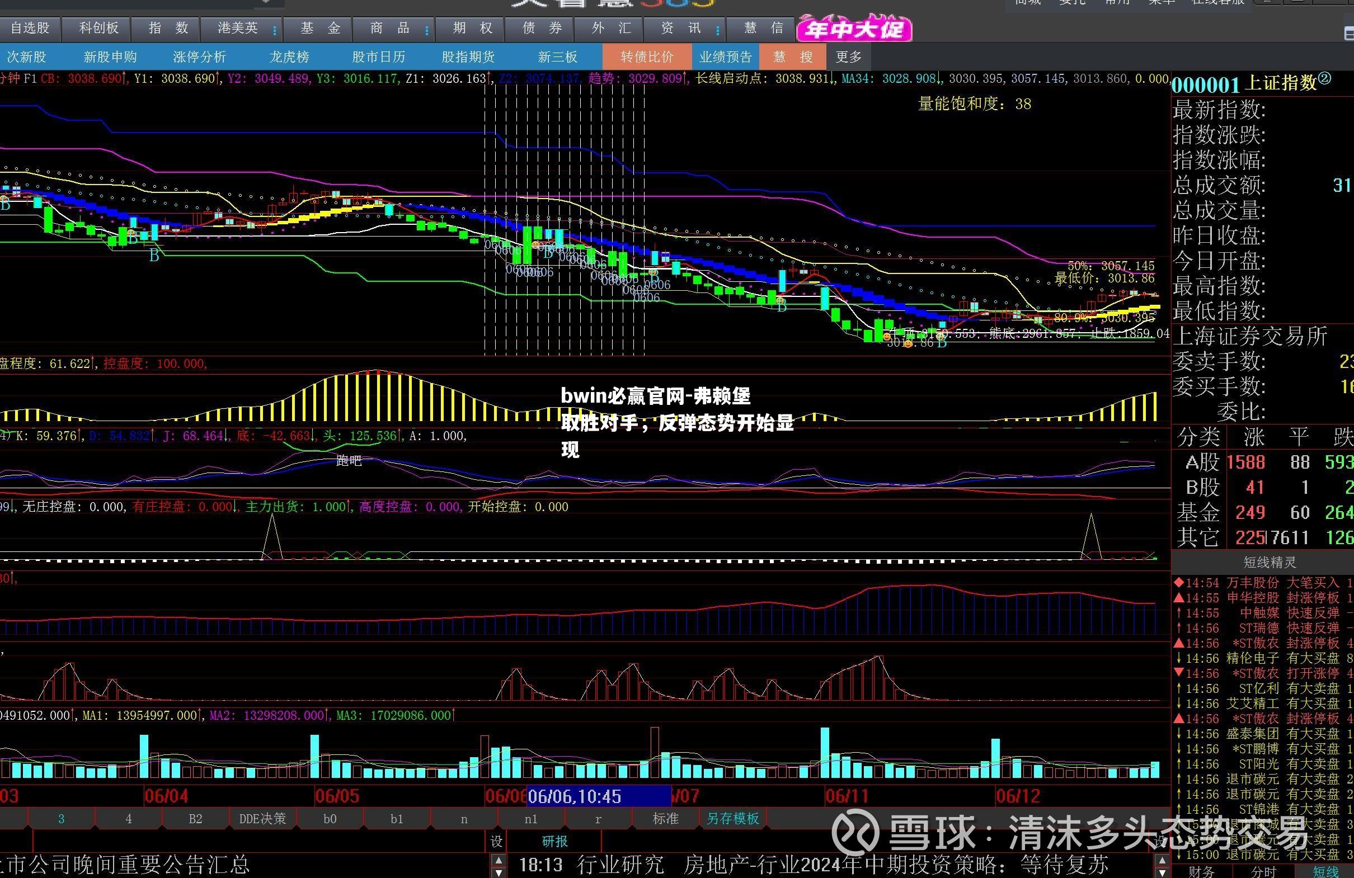This screenshot has width=1354, height=878.
Task: Select the 指数 menu tab
Action: point(167,28)
